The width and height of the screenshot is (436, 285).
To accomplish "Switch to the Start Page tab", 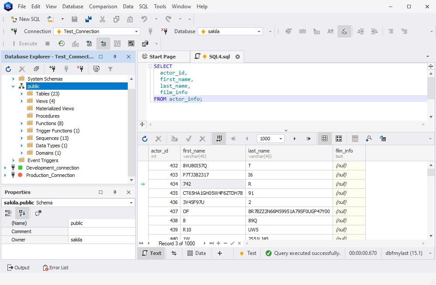I will [163, 57].
